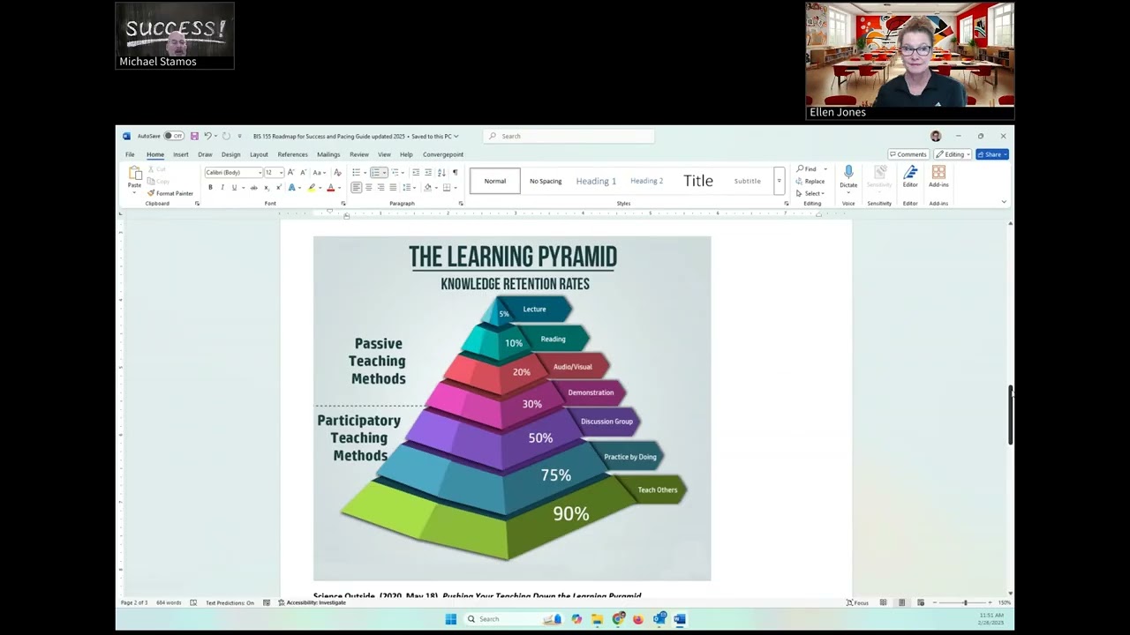1130x635 pixels.
Task: Click Clear All Formatting icon
Action: tap(337, 172)
